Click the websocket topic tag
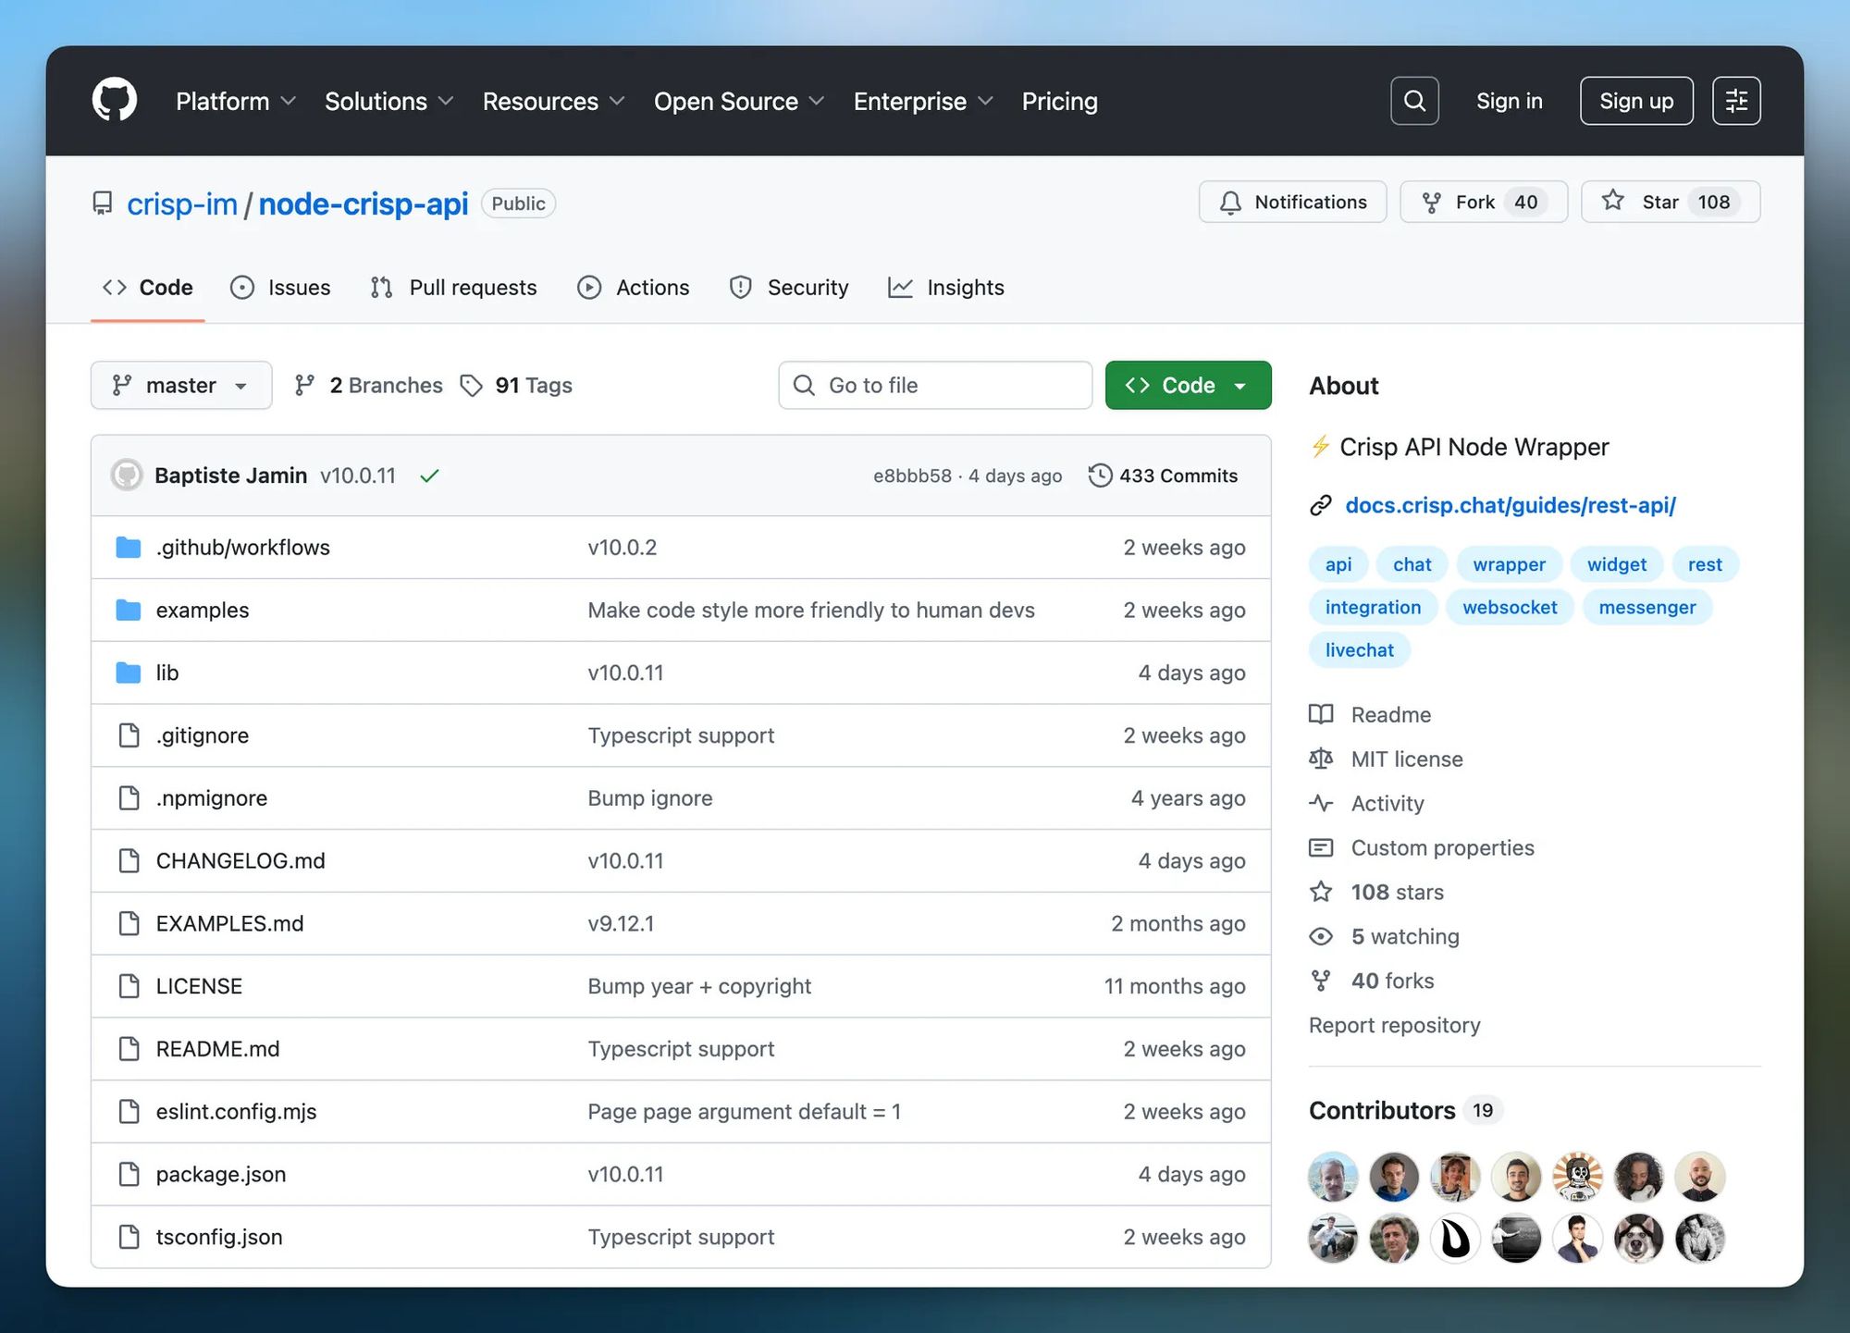Viewport: 1850px width, 1333px height. pyautogui.click(x=1510, y=607)
